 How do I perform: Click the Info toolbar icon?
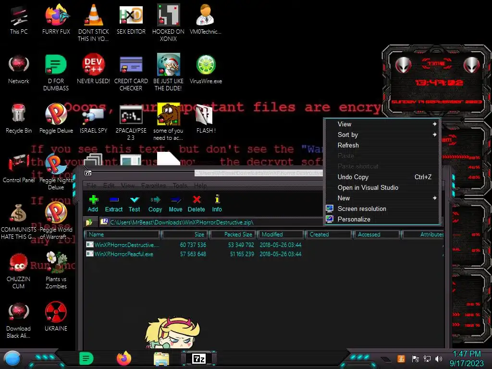click(x=217, y=204)
